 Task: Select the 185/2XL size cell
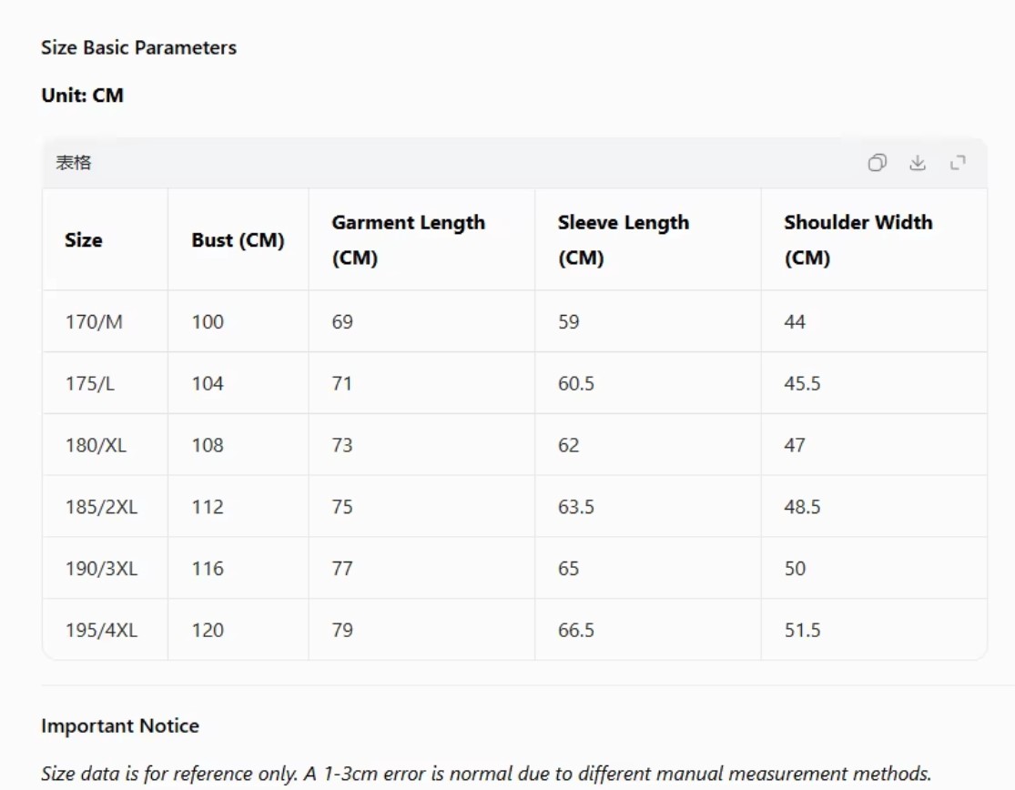pyautogui.click(x=101, y=507)
